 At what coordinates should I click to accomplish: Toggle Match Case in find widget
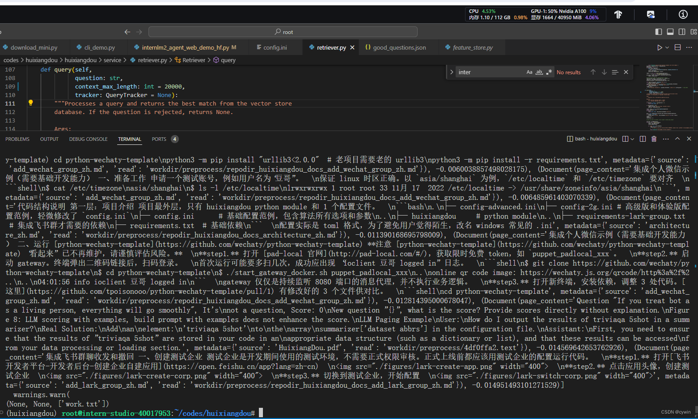click(529, 72)
